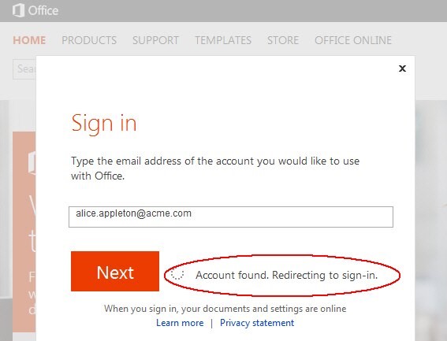Focus the email address field with alice.appleton@acme.com
Viewport: 447px width, 341px height.
(231, 217)
